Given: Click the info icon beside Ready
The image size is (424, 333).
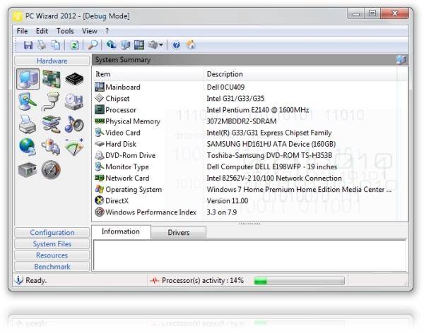Looking at the screenshot, I should point(18,280).
